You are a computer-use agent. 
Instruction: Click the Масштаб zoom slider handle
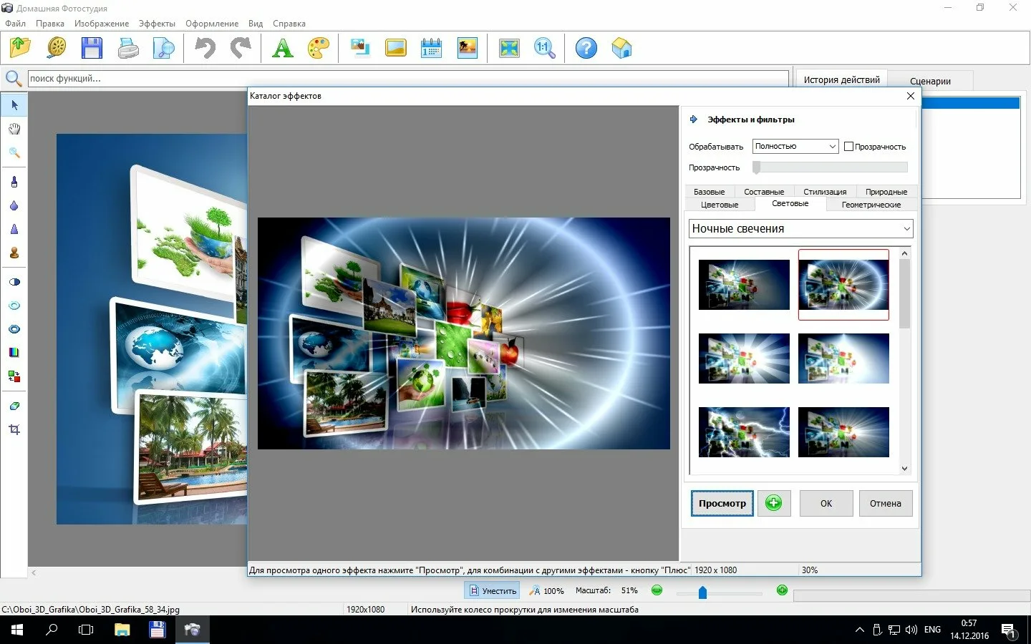[702, 592]
